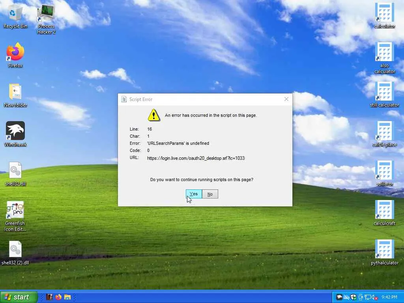Click the Start button

click(19, 297)
